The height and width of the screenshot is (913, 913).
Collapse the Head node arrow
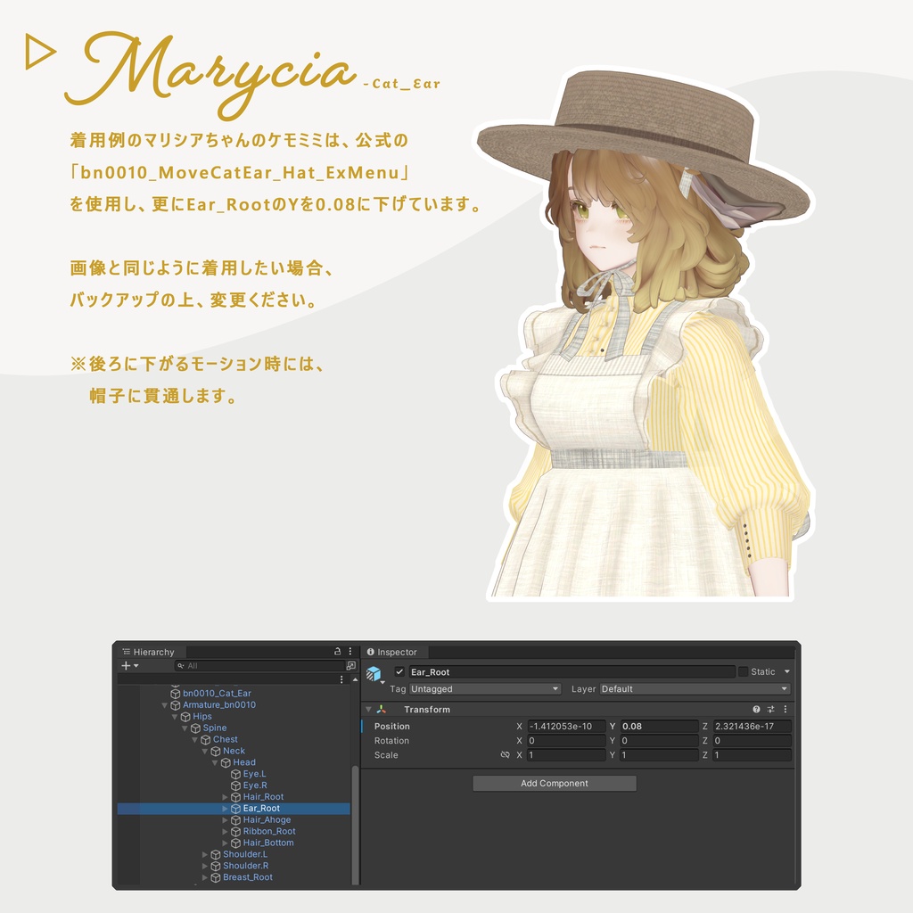[x=215, y=763]
